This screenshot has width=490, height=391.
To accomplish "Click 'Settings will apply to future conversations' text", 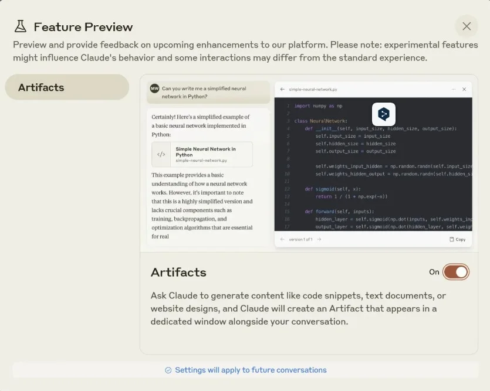I will click(x=251, y=370).
